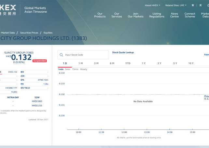Open the Our Services menu
Image resolution: width=209 pixels, height=148 pixels.
click(x=117, y=15)
